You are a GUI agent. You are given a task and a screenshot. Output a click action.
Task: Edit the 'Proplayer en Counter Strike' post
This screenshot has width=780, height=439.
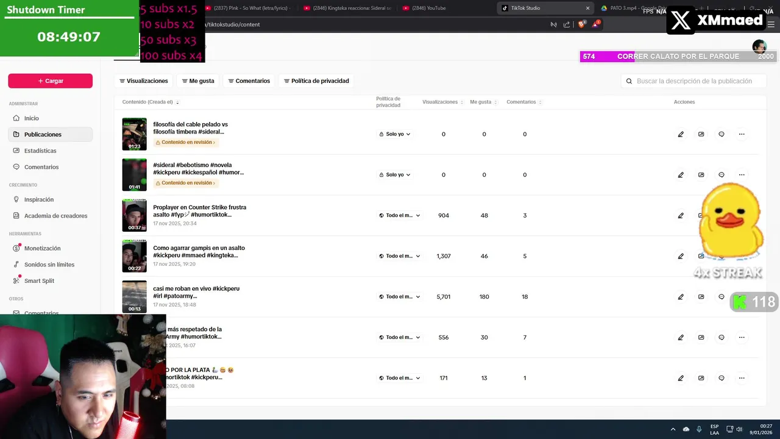pos(681,215)
